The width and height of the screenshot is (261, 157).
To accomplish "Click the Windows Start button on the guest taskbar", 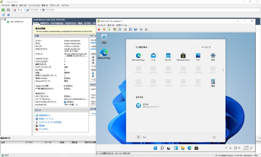I will point(155,148).
